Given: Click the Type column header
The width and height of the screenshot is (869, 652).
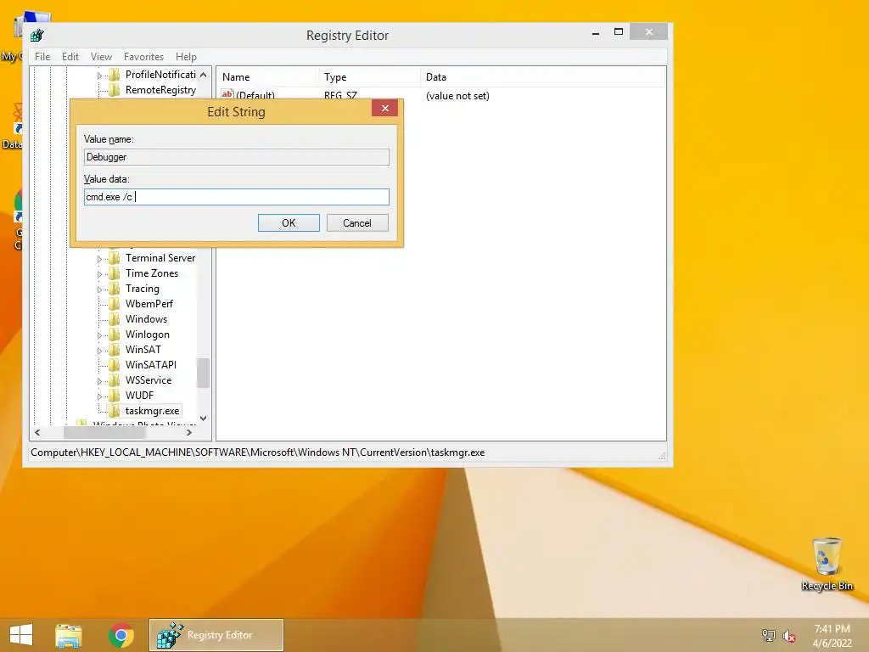Looking at the screenshot, I should pos(368,77).
